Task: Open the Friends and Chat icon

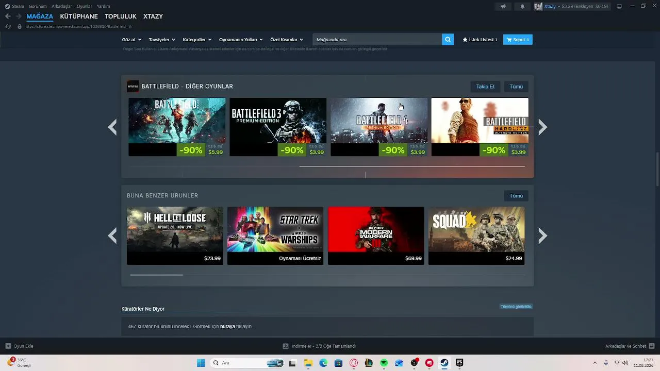Action: click(652, 346)
